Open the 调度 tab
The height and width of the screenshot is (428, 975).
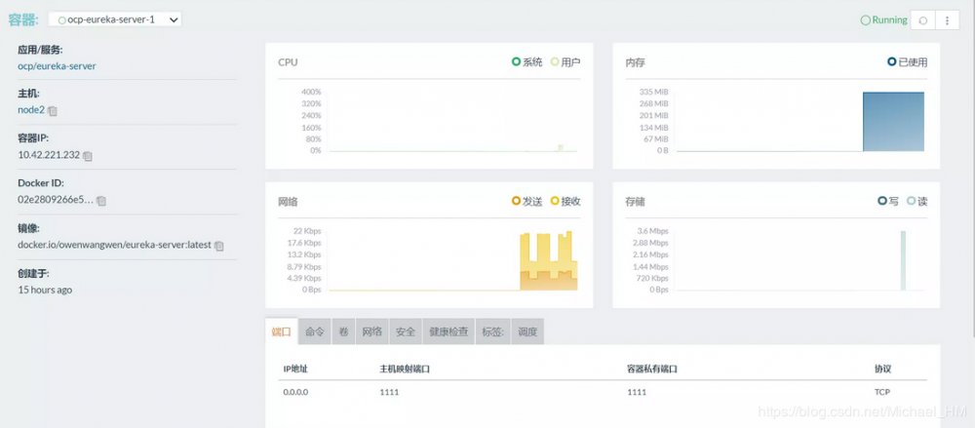click(527, 331)
